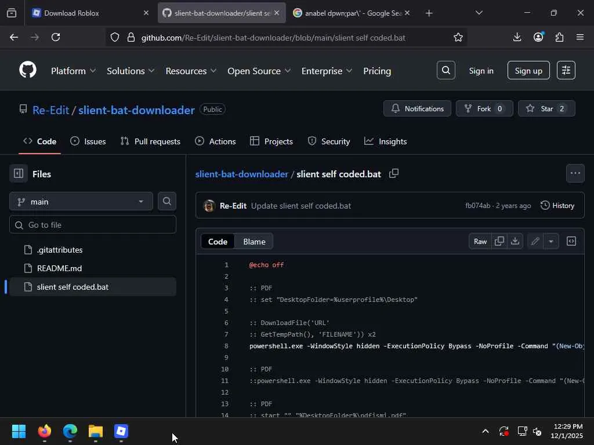Expand the Resources navigation dropdown

191,71
